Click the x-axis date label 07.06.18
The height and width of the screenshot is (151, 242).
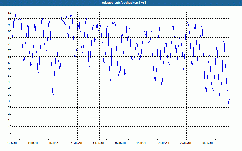(x=55, y=143)
